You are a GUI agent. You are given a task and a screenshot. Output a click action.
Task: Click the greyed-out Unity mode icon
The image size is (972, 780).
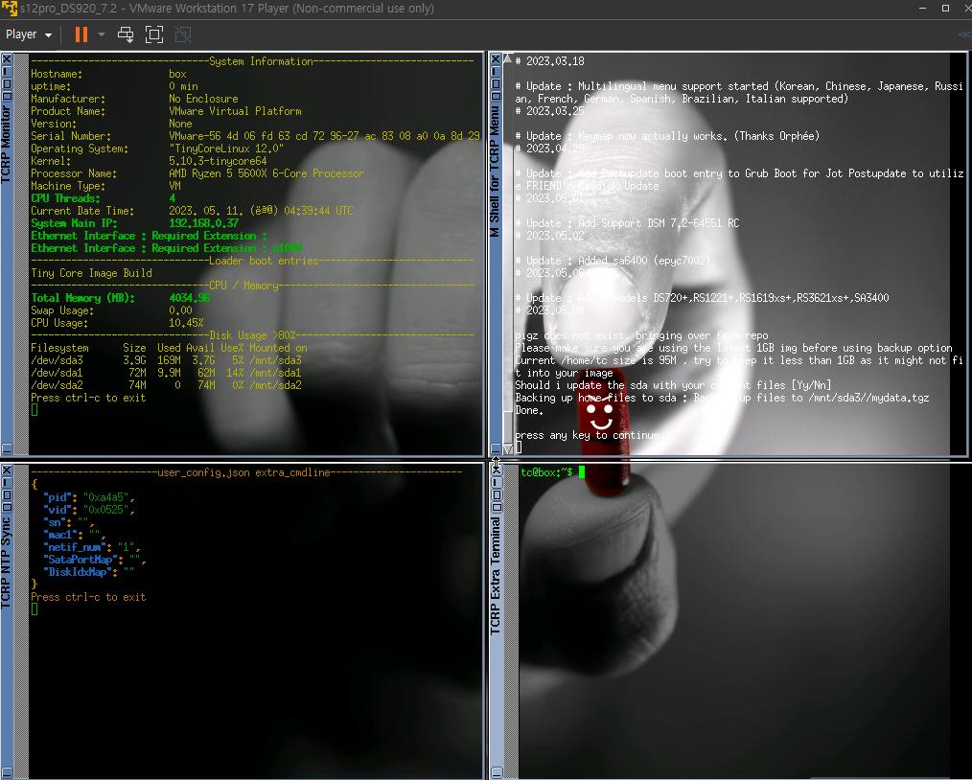coord(183,34)
